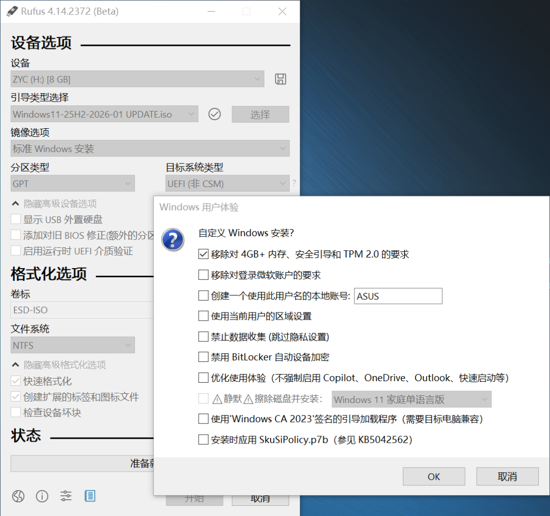Click the 开始 button in Rufus
Screen dimensions: 550x516
(195, 500)
